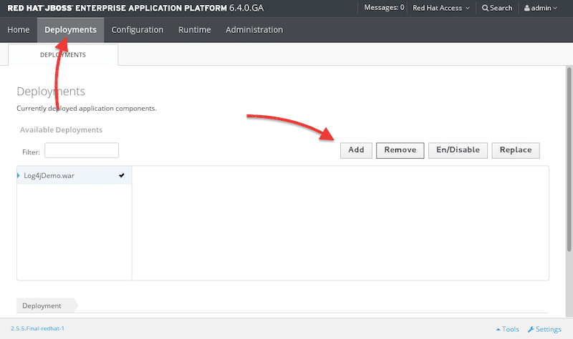This screenshot has height=339, width=573.
Task: Click the Add deployment button
Action: coord(356,150)
